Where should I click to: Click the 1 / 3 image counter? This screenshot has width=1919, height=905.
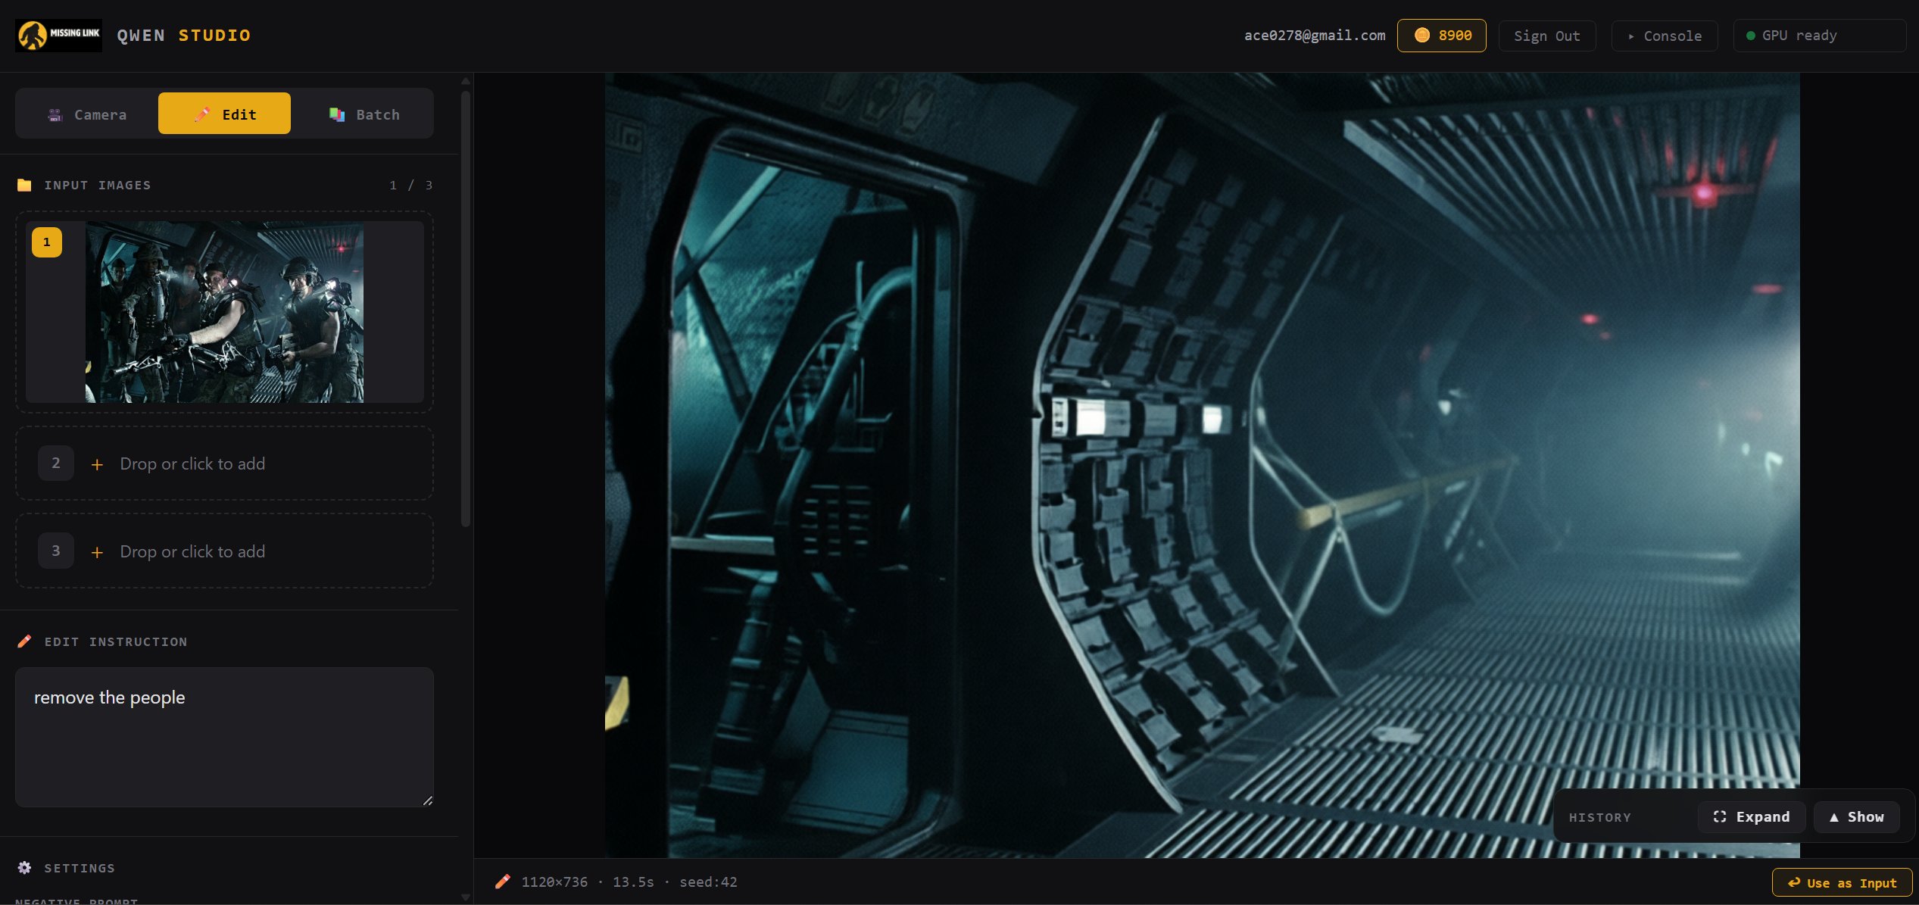click(411, 185)
